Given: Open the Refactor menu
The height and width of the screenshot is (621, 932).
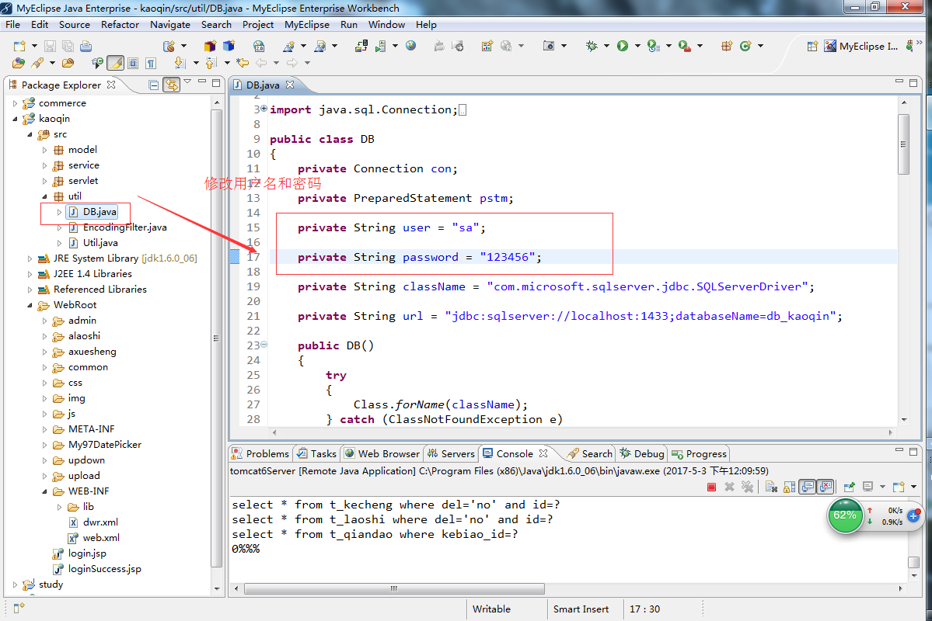Looking at the screenshot, I should tap(120, 24).
